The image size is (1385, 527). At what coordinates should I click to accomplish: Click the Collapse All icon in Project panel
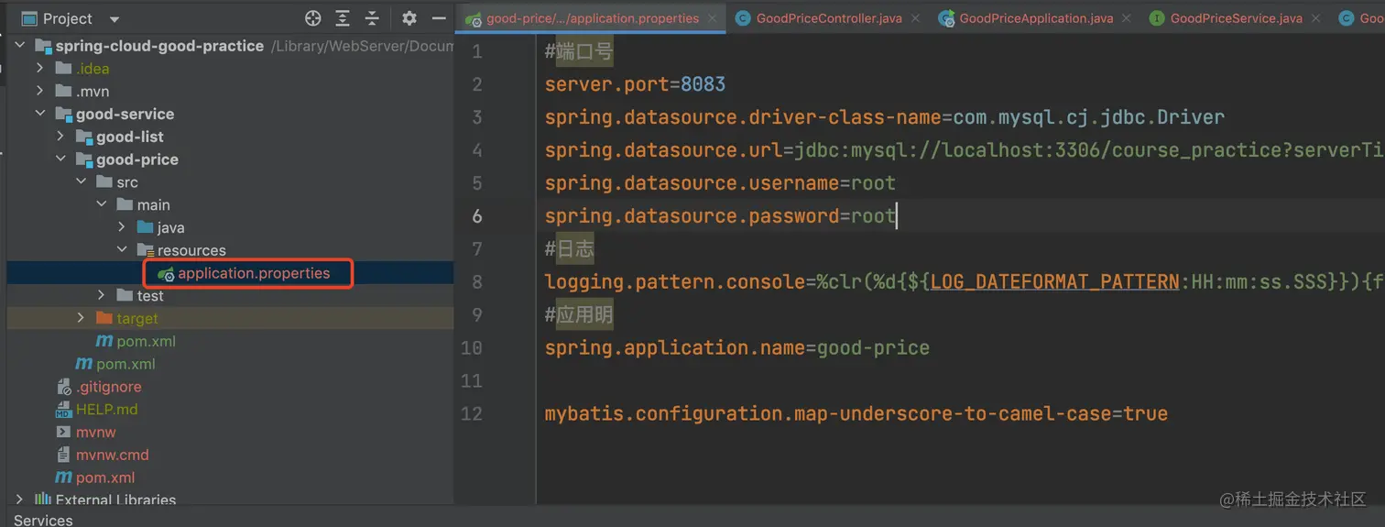point(372,18)
